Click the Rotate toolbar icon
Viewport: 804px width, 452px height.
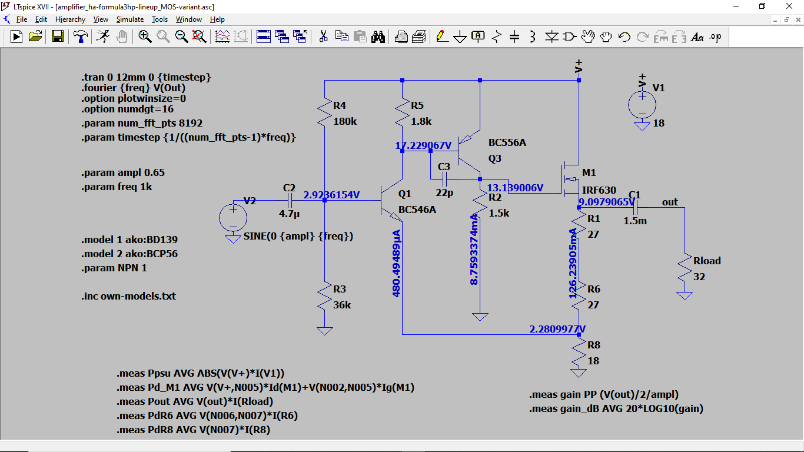661,36
